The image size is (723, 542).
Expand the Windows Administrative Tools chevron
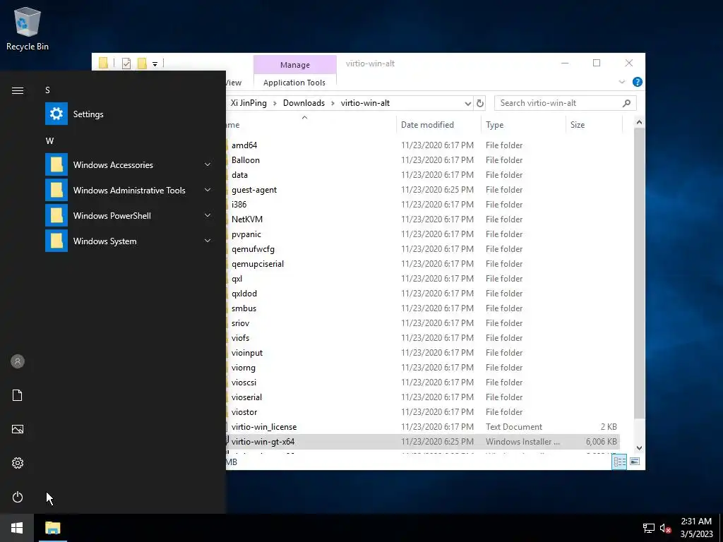tap(208, 190)
